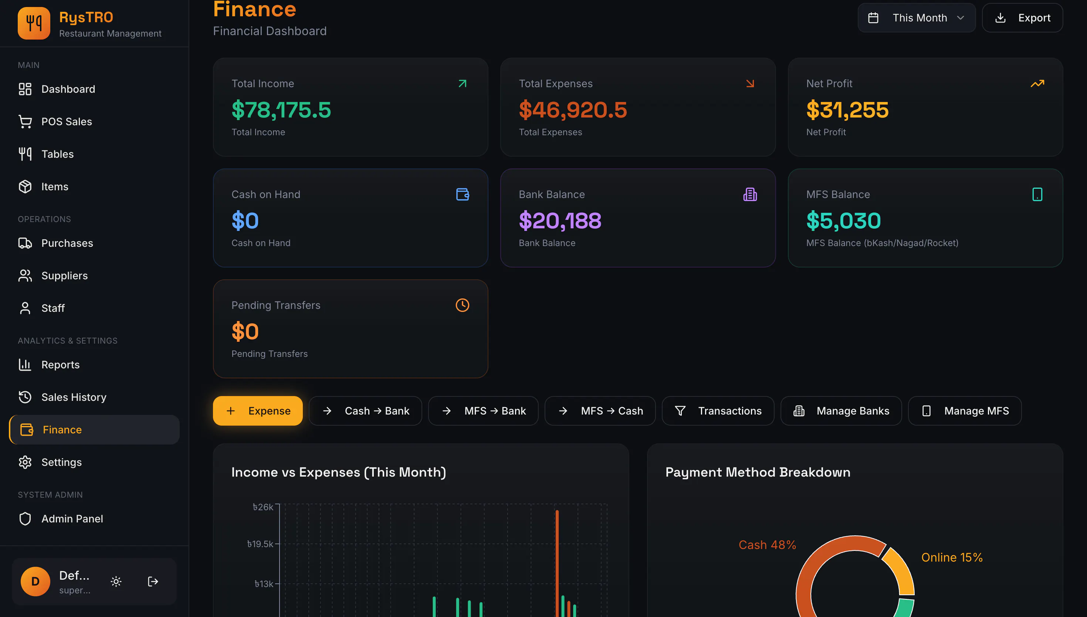
Task: Start an MFS → Bank transfer
Action: point(483,410)
